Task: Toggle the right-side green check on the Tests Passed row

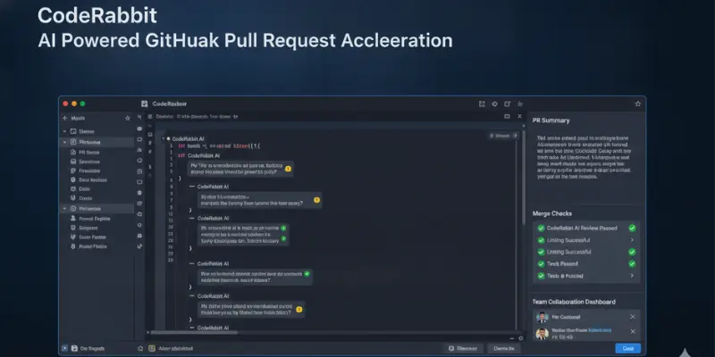Action: 632,263
